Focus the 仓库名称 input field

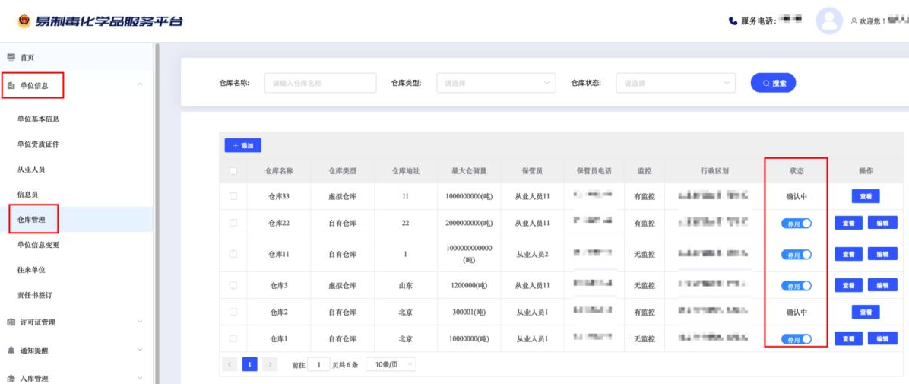(x=320, y=83)
